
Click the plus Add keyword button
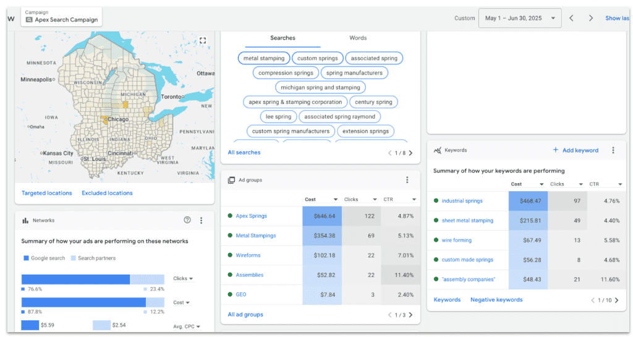point(576,150)
